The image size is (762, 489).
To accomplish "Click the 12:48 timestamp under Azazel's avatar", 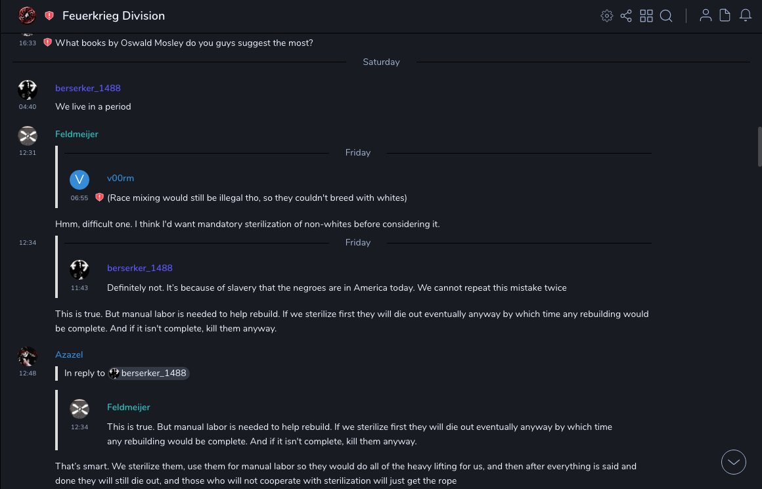I will tap(27, 373).
